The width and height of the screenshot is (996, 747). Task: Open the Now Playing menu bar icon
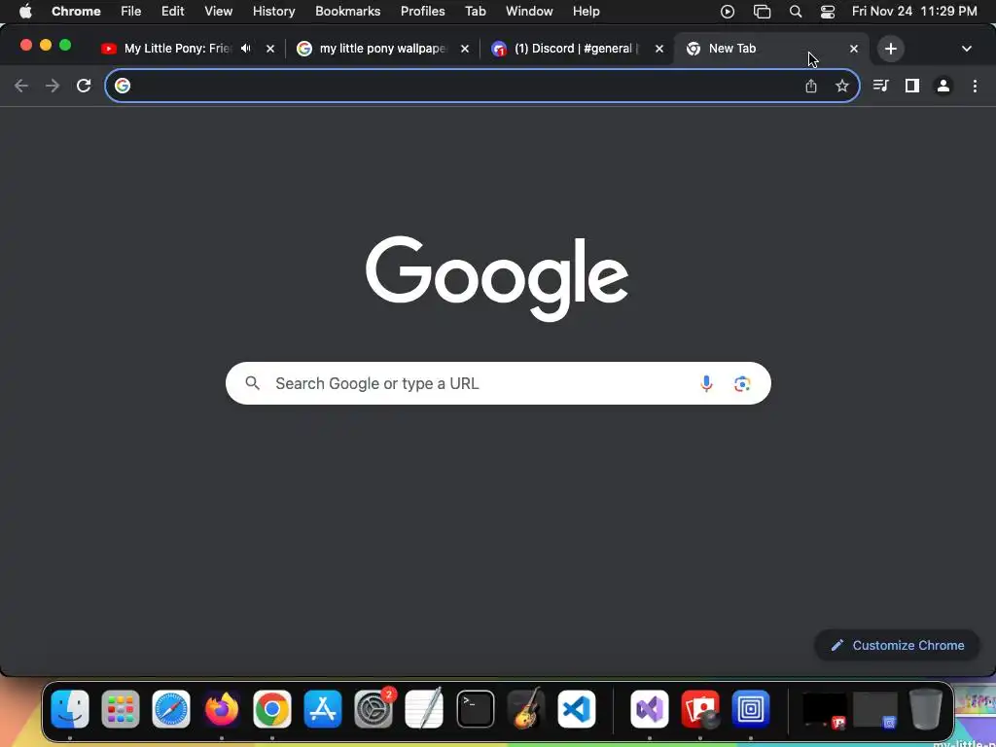tap(728, 12)
